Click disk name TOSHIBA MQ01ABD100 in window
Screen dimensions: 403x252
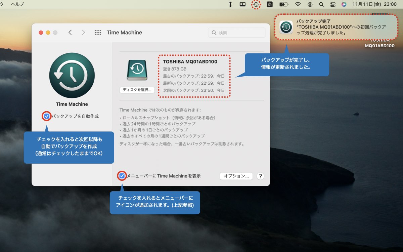pyautogui.click(x=190, y=62)
